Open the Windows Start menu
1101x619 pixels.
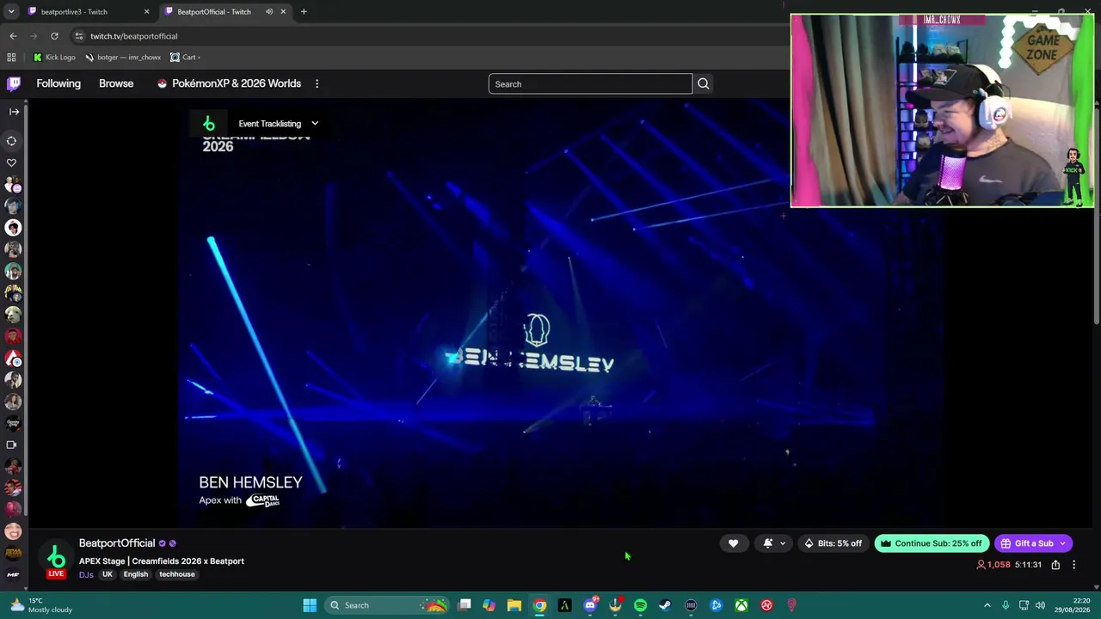[x=310, y=605]
